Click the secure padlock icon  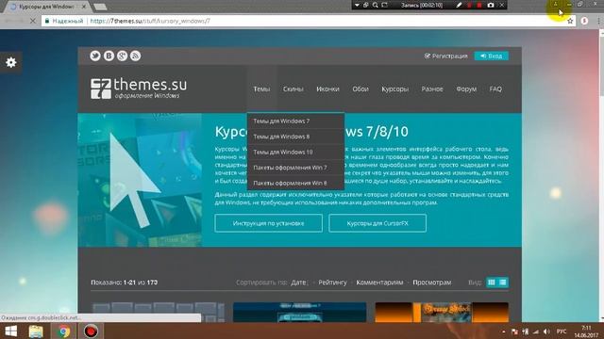(47, 21)
